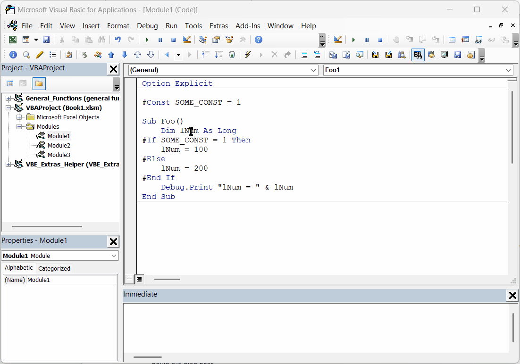Viewport: 520px width, 364px height.
Task: Switch to Procedure View button
Action: pyautogui.click(x=129, y=279)
